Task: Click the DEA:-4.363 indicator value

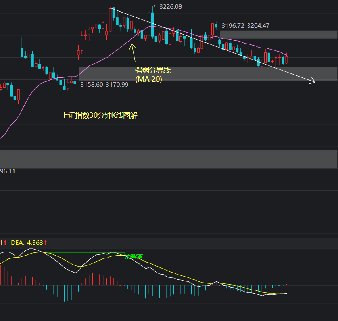Action: click(27, 243)
